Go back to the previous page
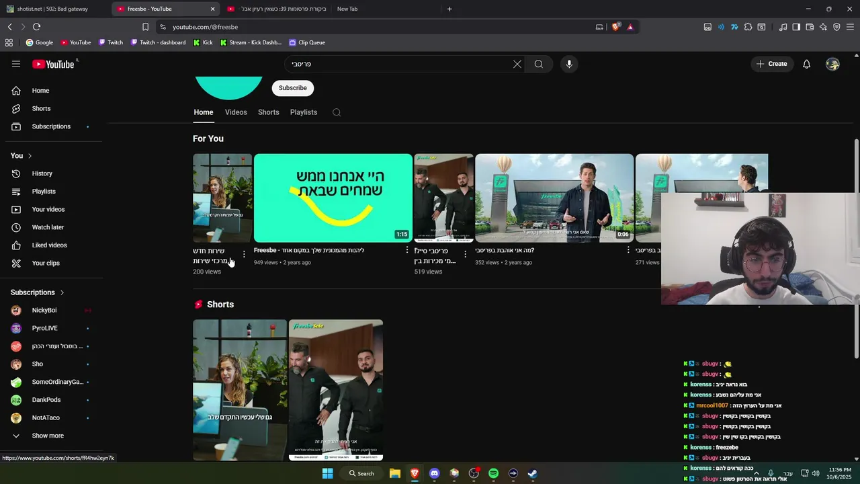The height and width of the screenshot is (484, 860). pos(9,27)
